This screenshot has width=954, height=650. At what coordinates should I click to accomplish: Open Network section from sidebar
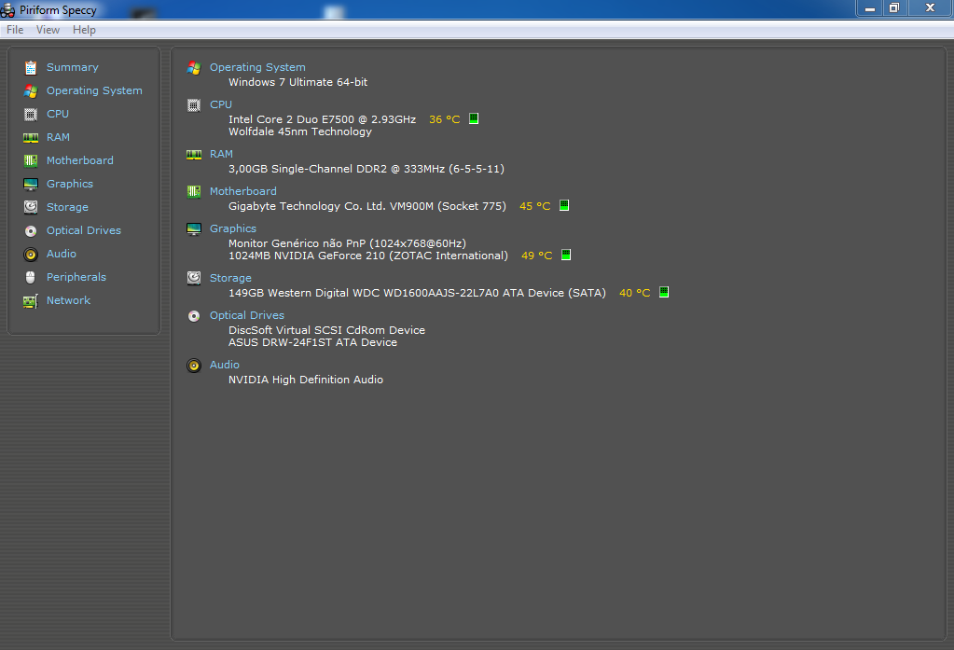[x=68, y=300]
